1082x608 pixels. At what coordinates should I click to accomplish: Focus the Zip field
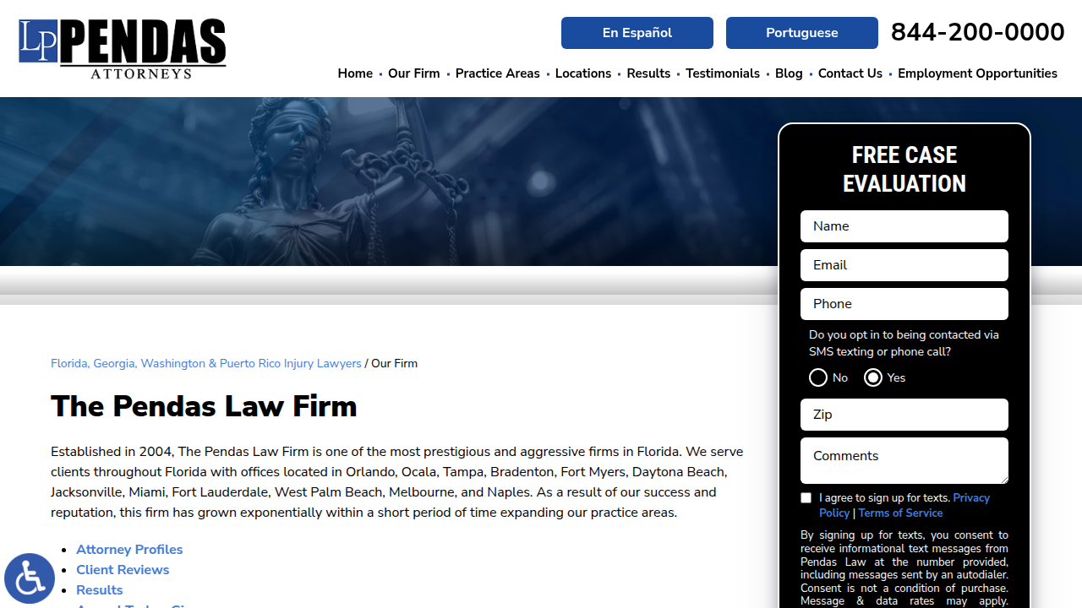pyautogui.click(x=904, y=415)
